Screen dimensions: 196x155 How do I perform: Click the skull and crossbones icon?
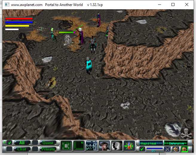tap(186, 133)
